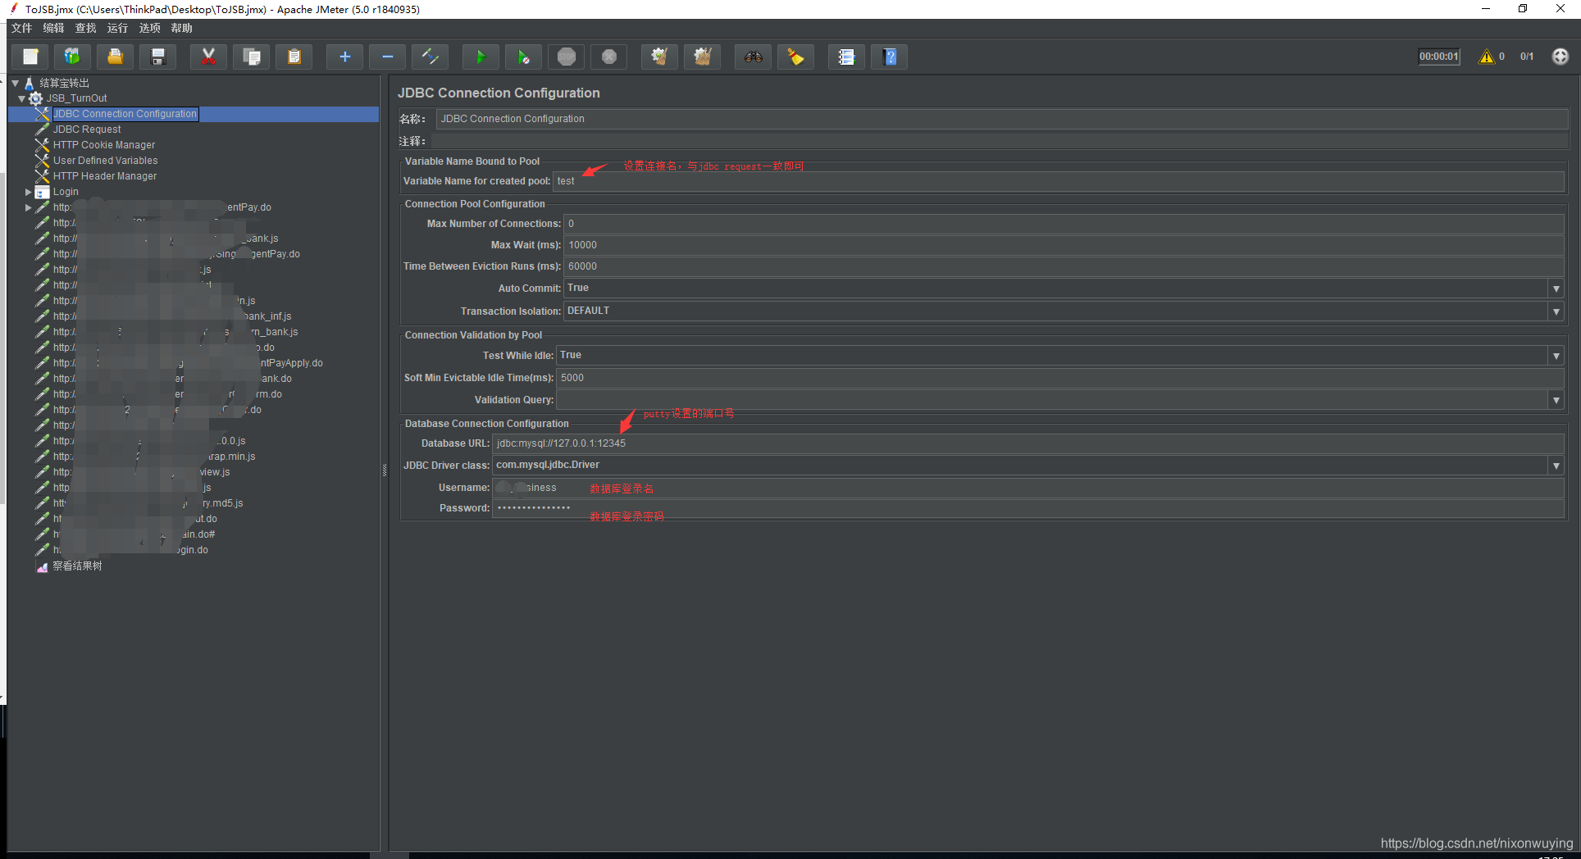Viewport: 1581px width, 859px height.
Task: Save the test plan with floppy icon
Action: [x=158, y=57]
